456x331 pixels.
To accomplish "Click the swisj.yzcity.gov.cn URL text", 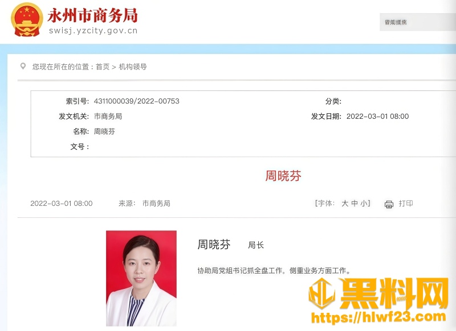I will tap(93, 31).
